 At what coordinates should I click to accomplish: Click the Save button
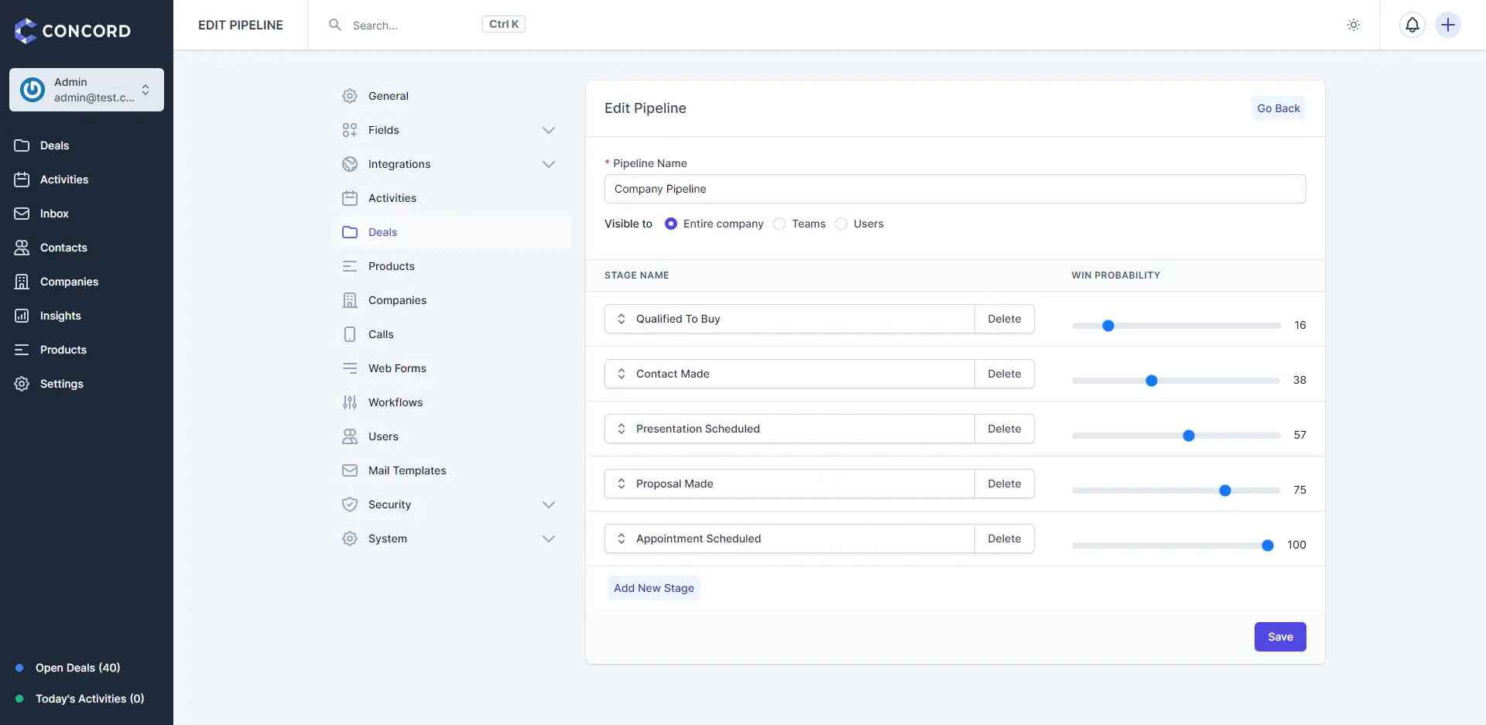click(x=1280, y=637)
